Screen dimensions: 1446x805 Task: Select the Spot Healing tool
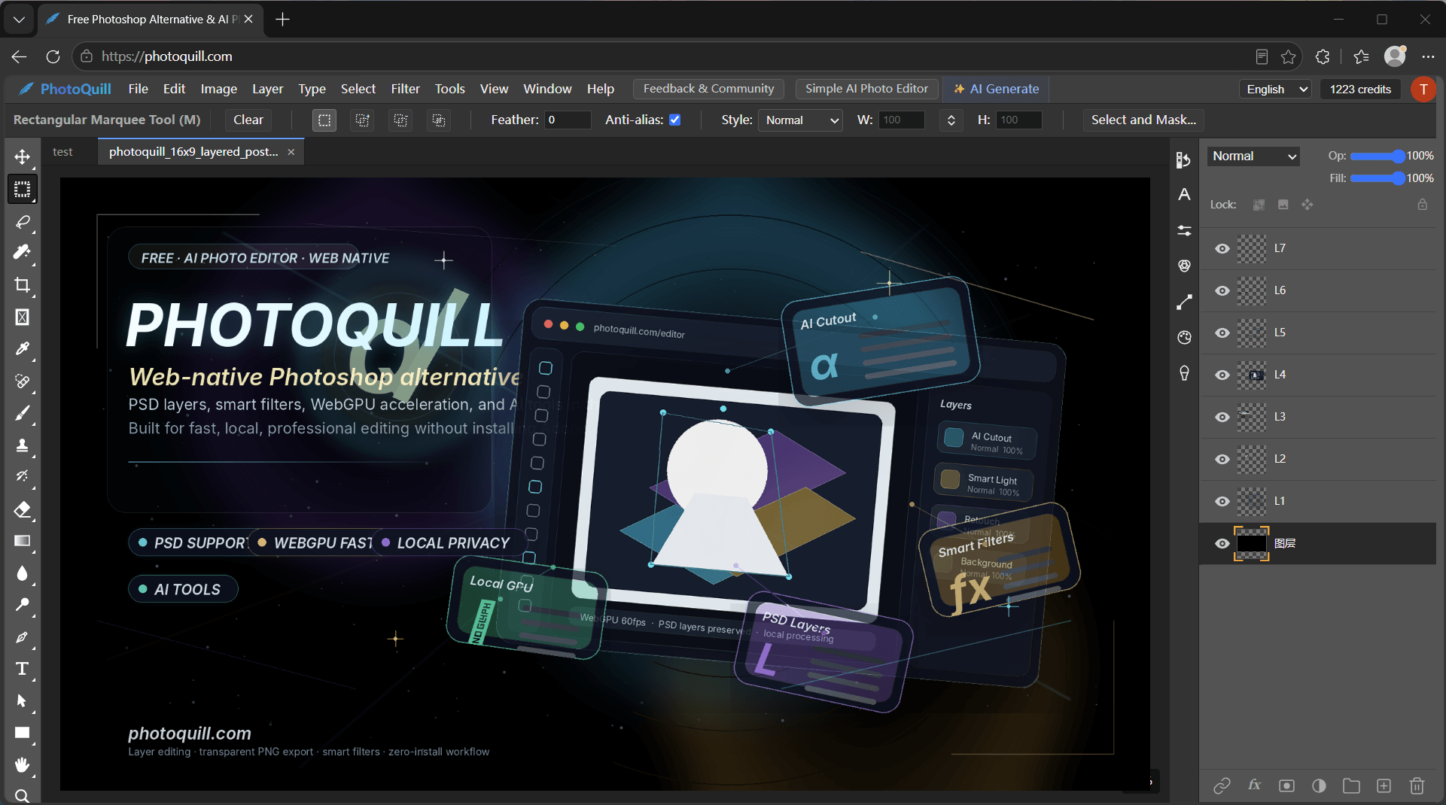(23, 381)
